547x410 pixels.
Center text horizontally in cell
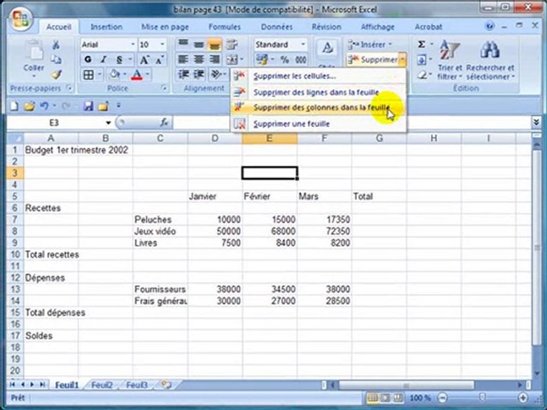click(199, 59)
